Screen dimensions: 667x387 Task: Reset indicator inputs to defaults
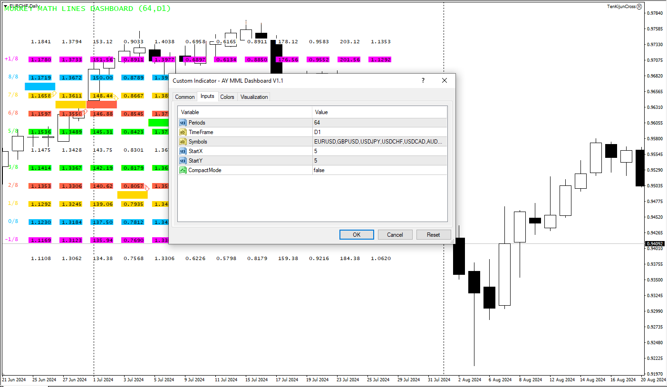[x=434, y=234]
